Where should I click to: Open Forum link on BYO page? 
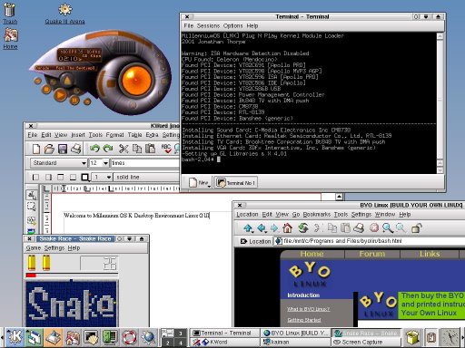(x=372, y=254)
